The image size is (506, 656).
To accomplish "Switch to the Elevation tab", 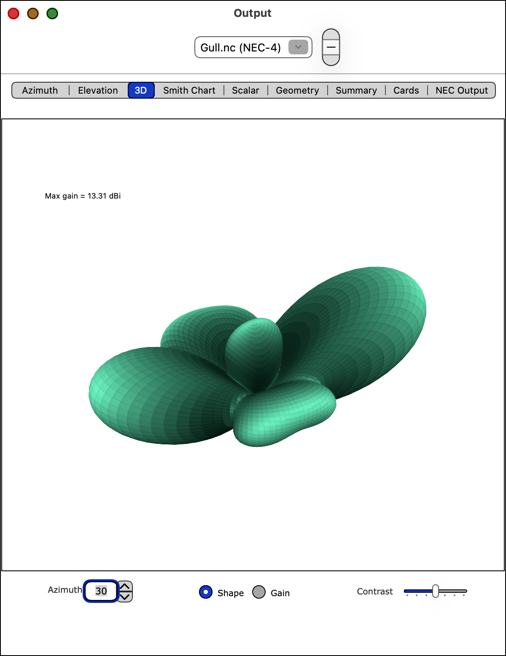I will pos(97,90).
